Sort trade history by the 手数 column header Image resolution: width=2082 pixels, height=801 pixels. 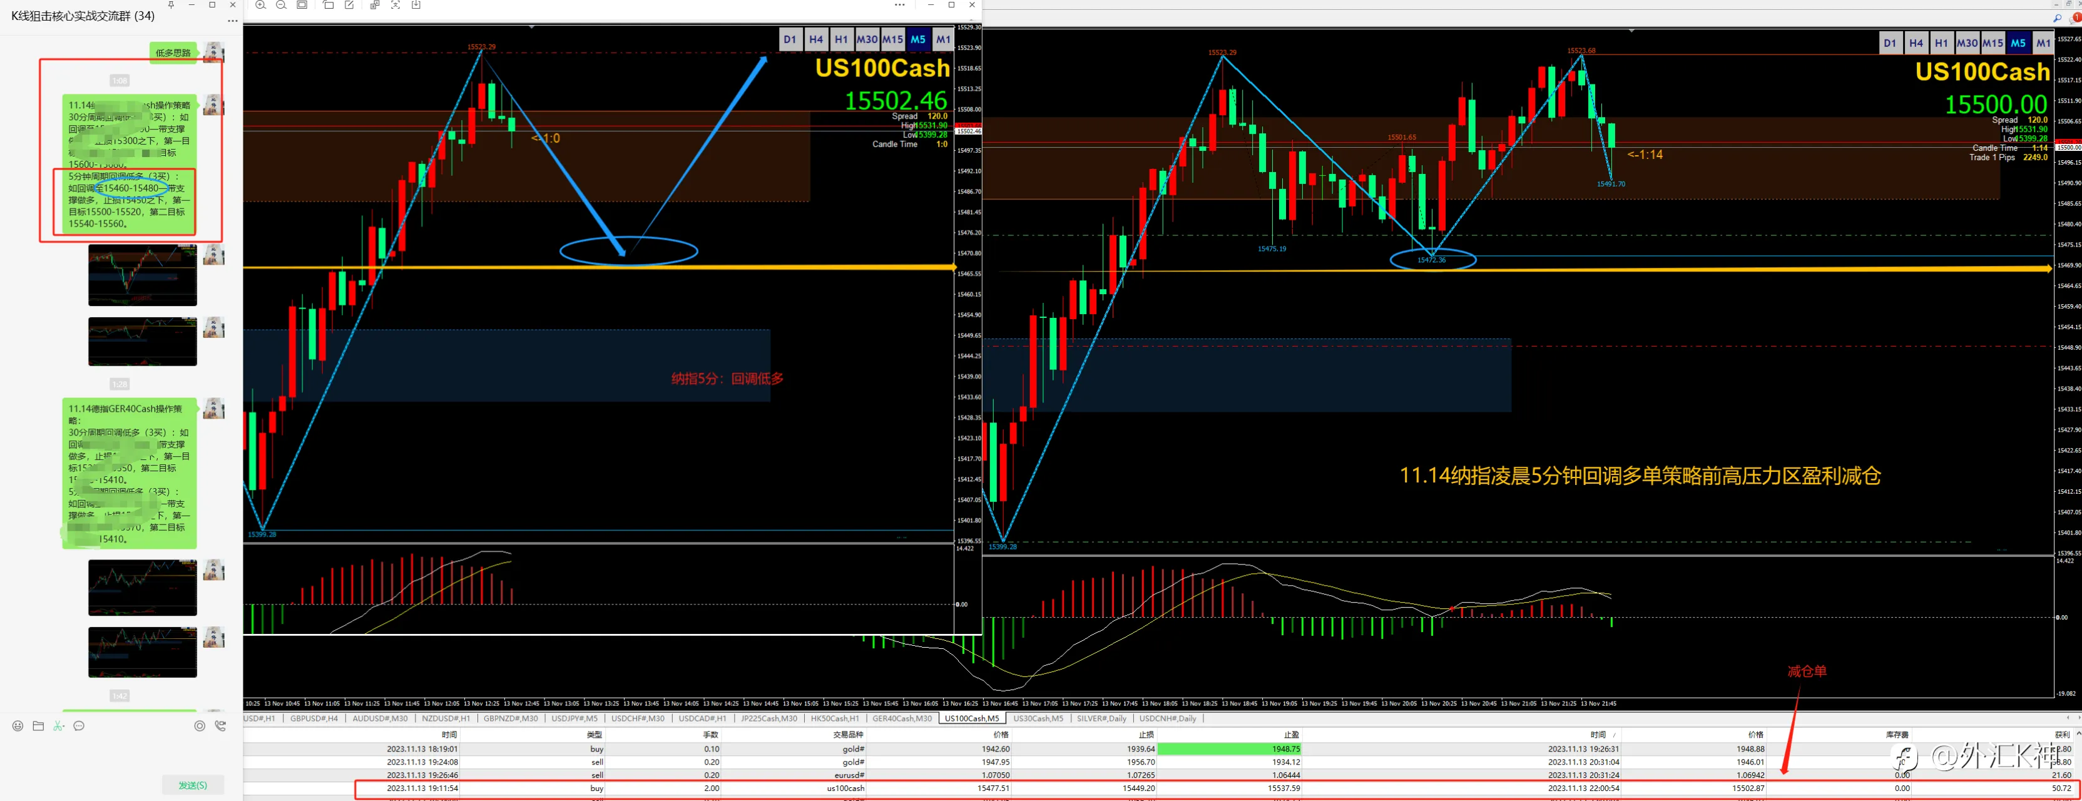pos(710,735)
